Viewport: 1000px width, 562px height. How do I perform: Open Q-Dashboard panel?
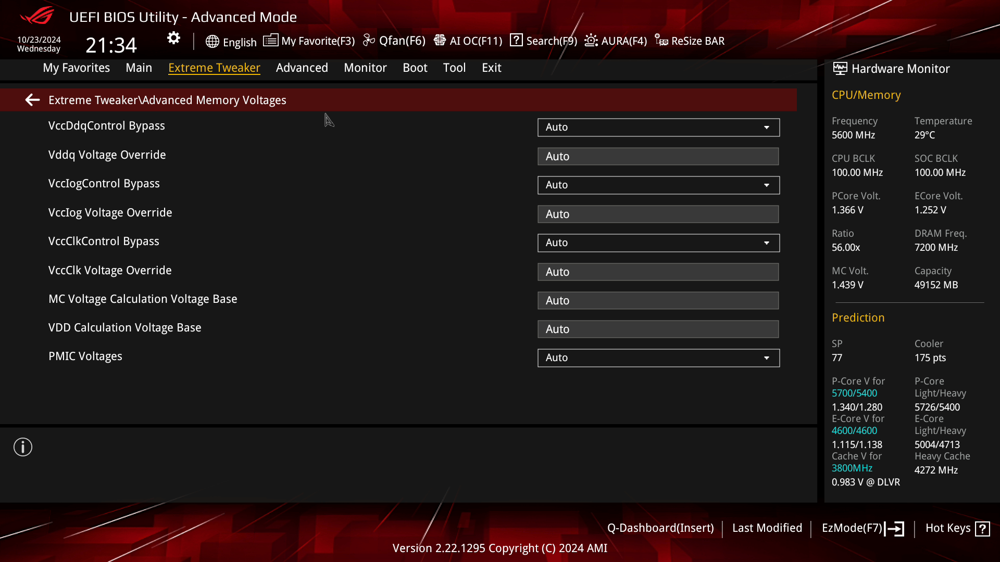(660, 528)
